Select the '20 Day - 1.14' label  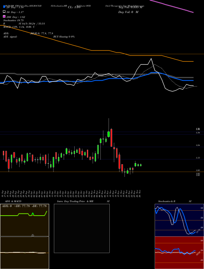tap(15, 7)
